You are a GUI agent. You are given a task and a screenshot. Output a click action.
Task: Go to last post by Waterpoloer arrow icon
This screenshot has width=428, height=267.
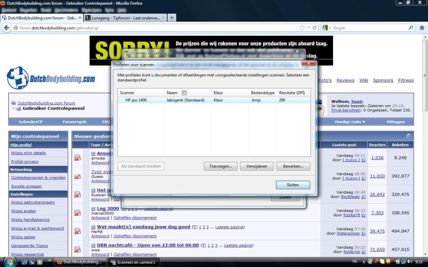tap(363, 234)
